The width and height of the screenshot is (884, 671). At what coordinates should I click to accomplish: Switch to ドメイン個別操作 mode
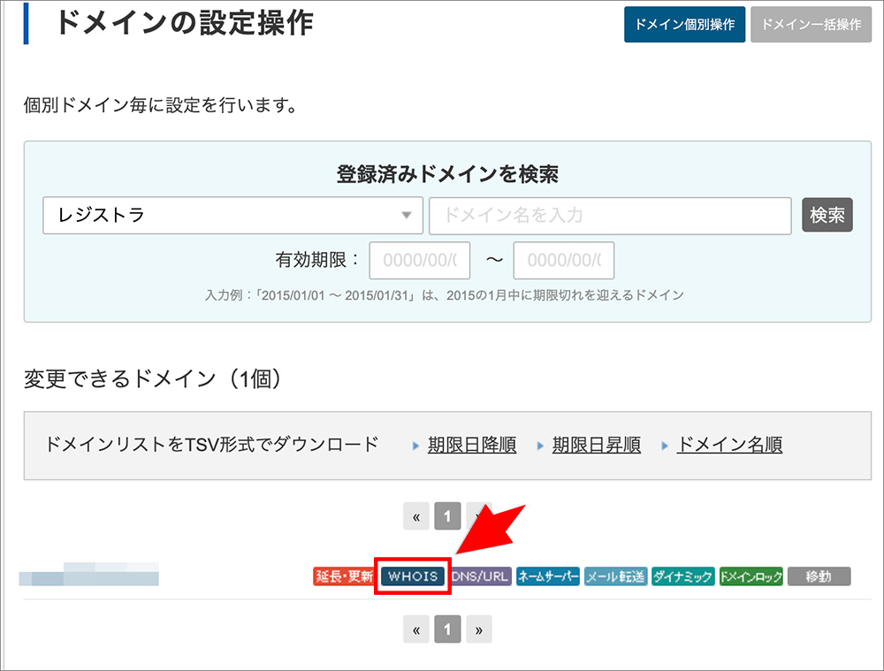pyautogui.click(x=684, y=25)
